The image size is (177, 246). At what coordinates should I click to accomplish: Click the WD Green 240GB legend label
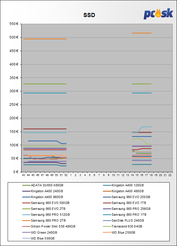[x=44, y=232]
